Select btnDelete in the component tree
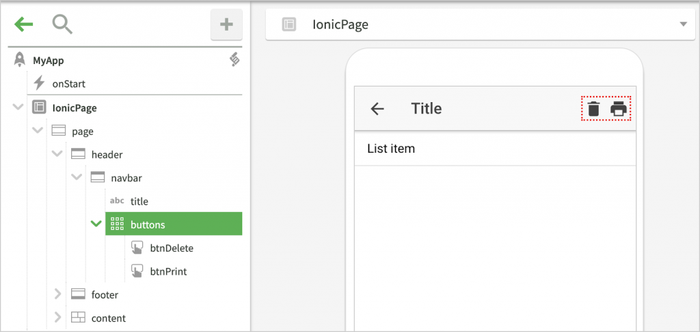Viewport: 700px width, 332px height. tap(172, 248)
